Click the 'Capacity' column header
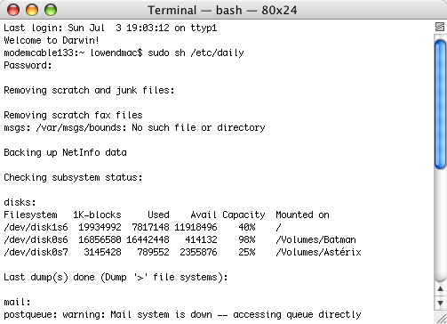Viewport: 447px width, 324px height. [243, 215]
